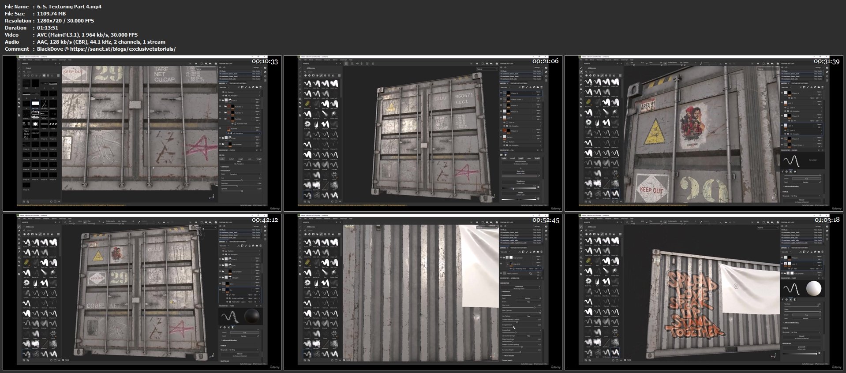The image size is (846, 373).
Task: Click the delete-layer trash icon in the 00:10:33 frame
Action: click(x=261, y=87)
